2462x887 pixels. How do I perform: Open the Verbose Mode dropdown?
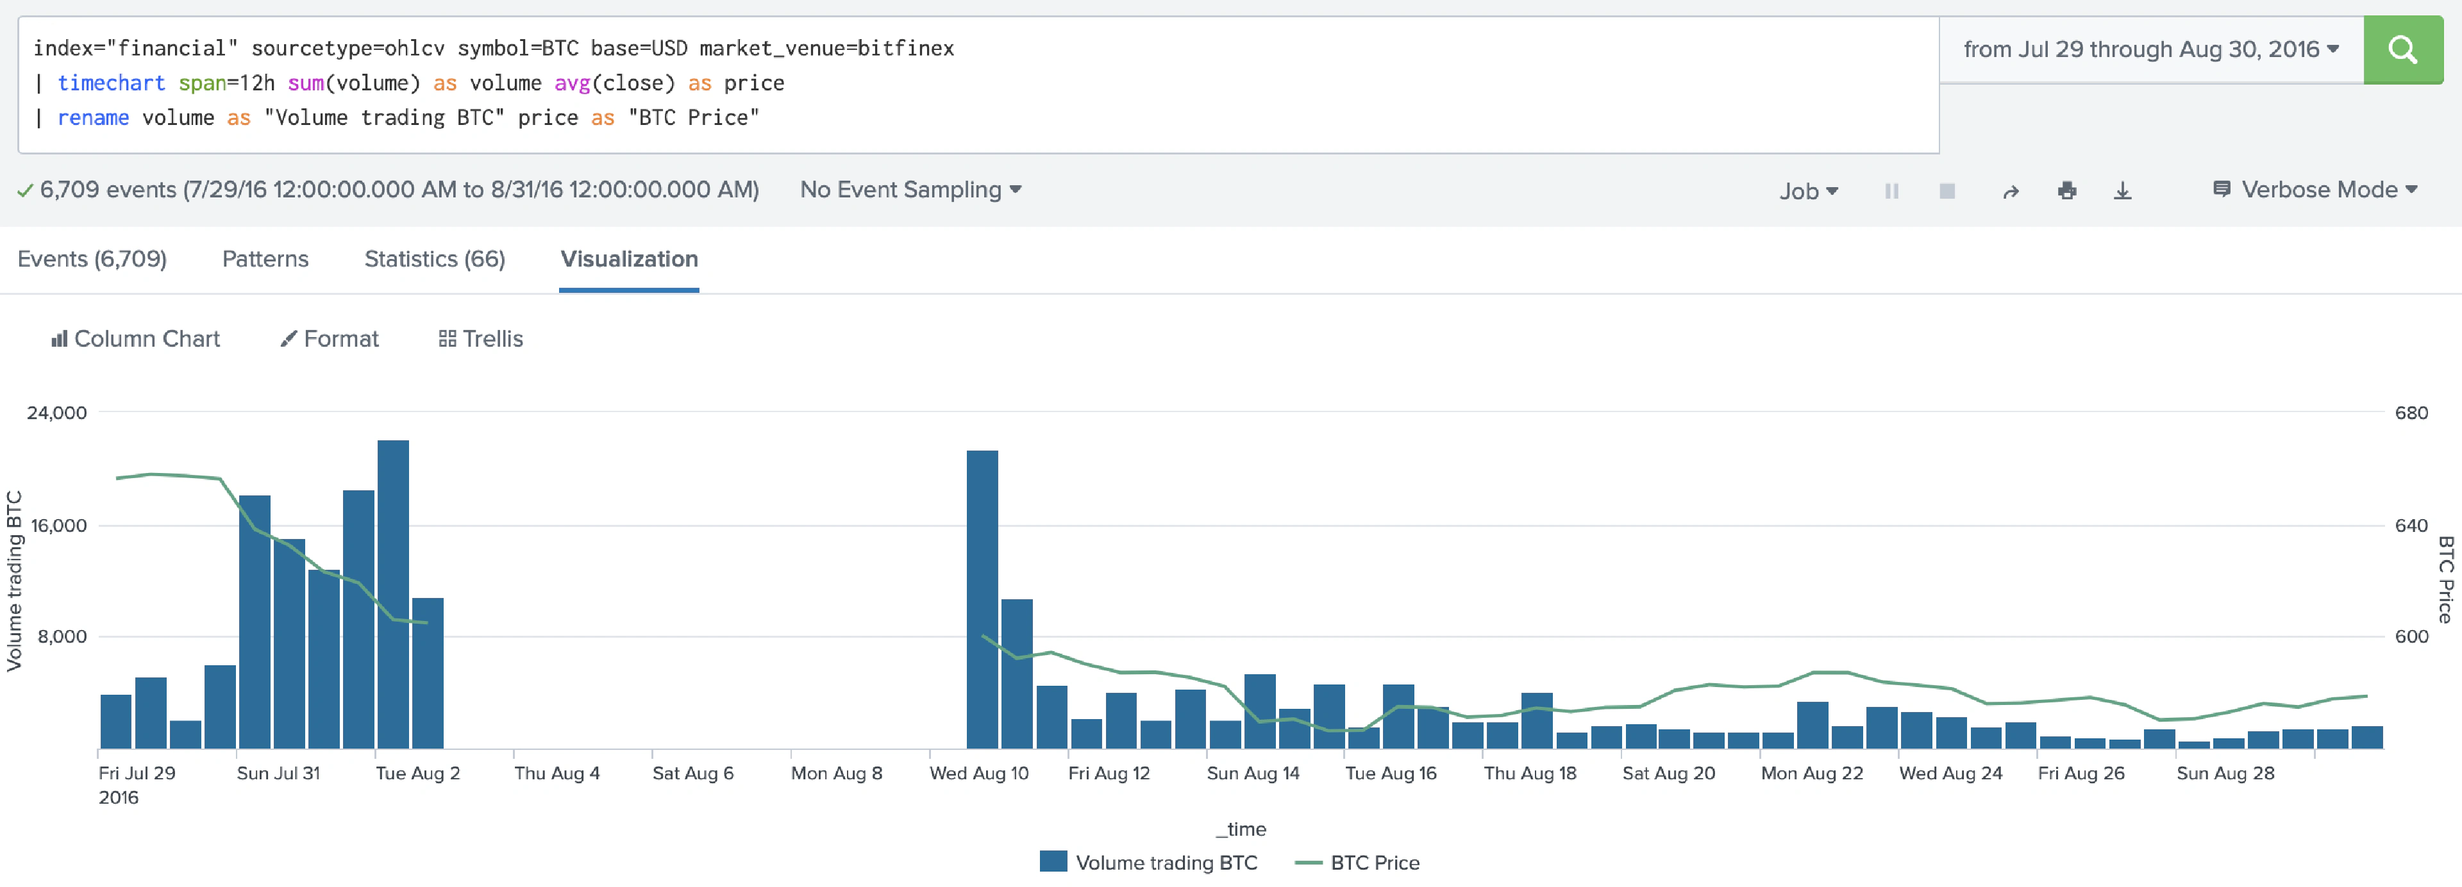(x=2316, y=189)
